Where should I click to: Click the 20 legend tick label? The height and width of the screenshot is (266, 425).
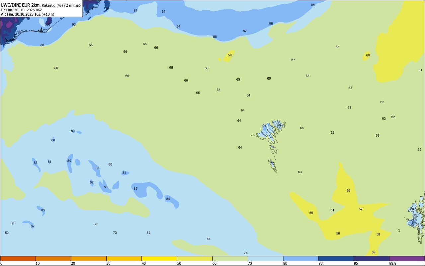[x=73, y=263]
